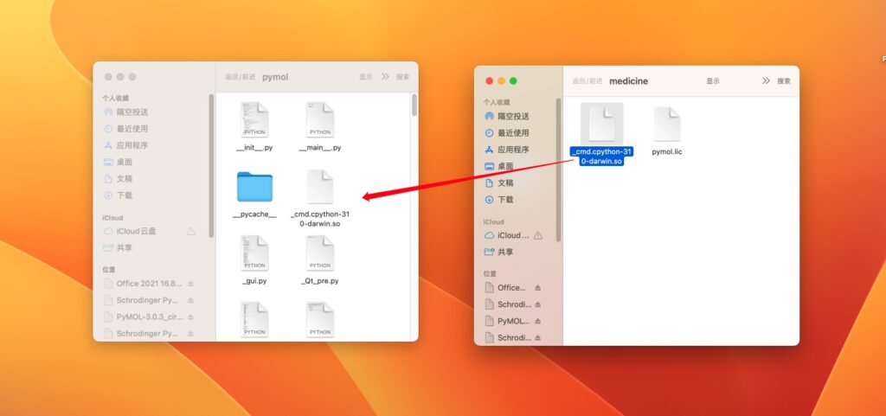Select _Qt_pre.py file in pymol window
Viewport: 886px width, 416px height.
(x=320, y=260)
